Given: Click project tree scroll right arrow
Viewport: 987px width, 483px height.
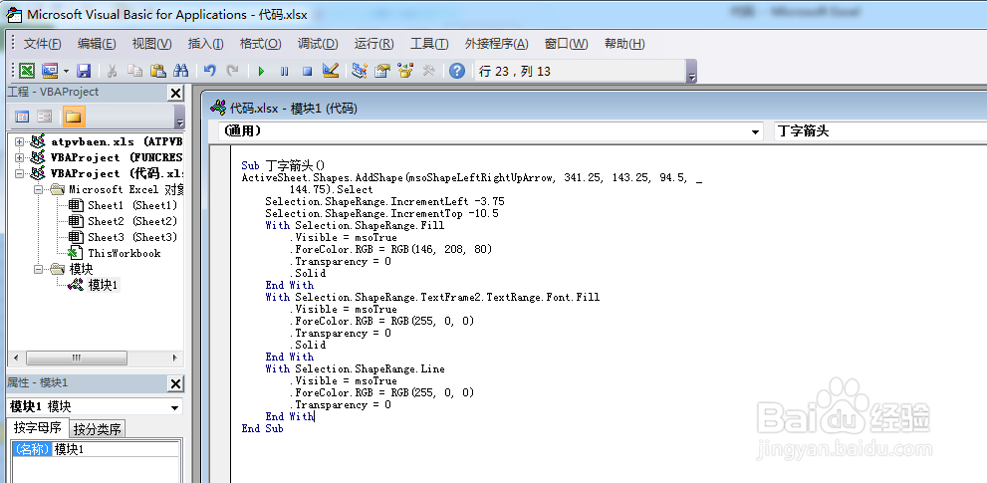Looking at the screenshot, I should [175, 358].
